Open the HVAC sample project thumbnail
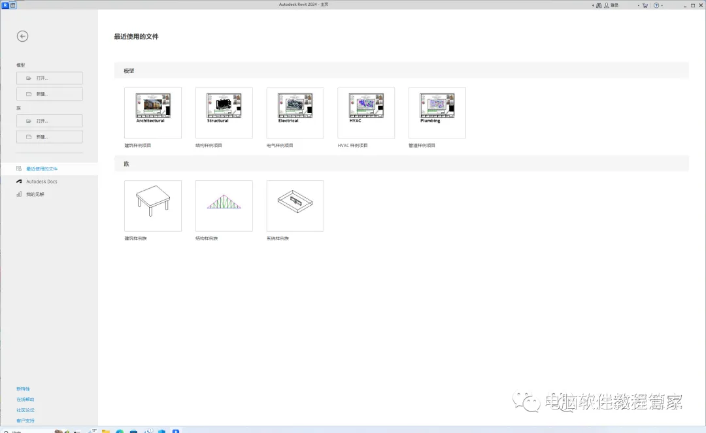Viewport: 706px width, 433px height. 366,113
